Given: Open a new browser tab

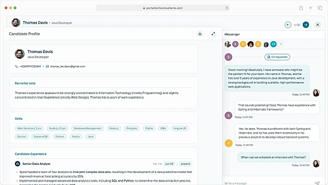Looking at the screenshot, I should pyautogui.click(x=311, y=8).
